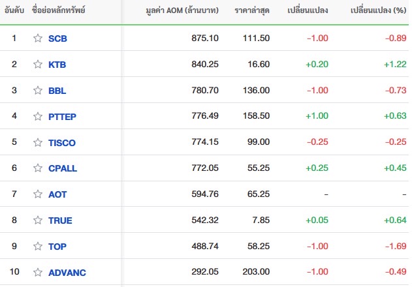Star SCB as a favorite

38,38
